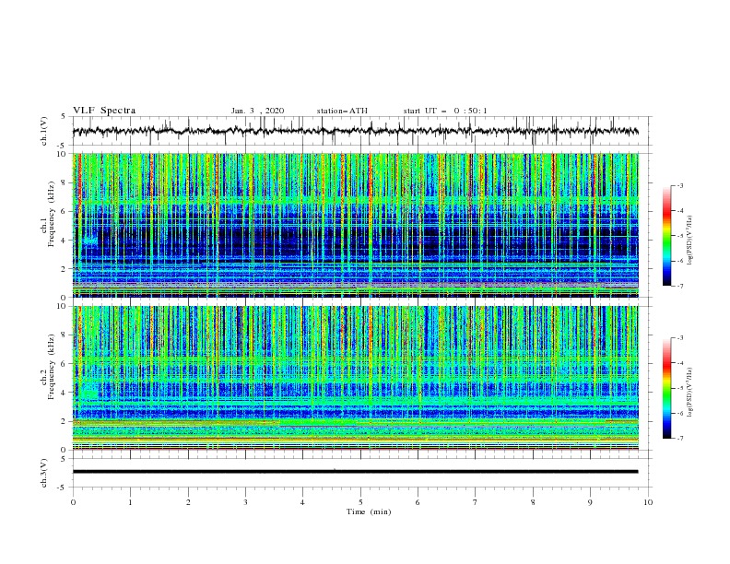Image resolution: width=730 pixels, height=564 pixels.
Task: Click the station=ATH label
Action: click(x=342, y=111)
